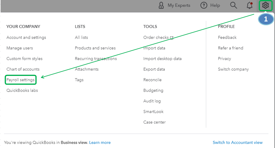Click the Help question mark icon
The width and height of the screenshot is (275, 148).
[x=204, y=5]
